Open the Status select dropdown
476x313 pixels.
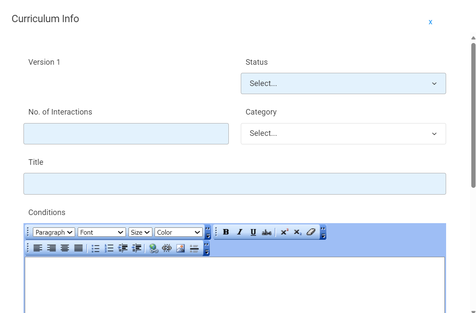[343, 83]
